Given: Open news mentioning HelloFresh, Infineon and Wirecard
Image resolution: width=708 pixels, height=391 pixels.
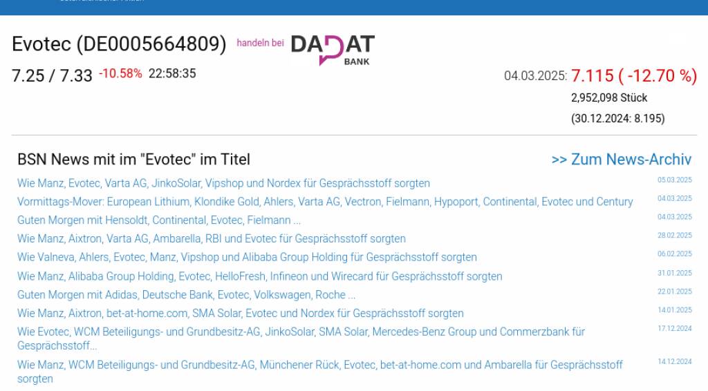Looking at the screenshot, I should coord(259,276).
